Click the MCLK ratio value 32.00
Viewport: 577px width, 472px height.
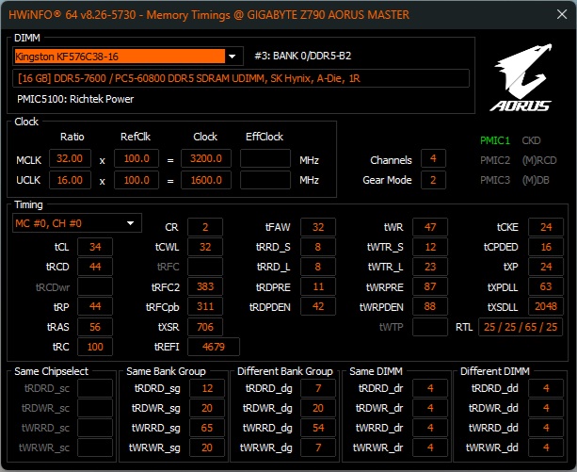70,158
